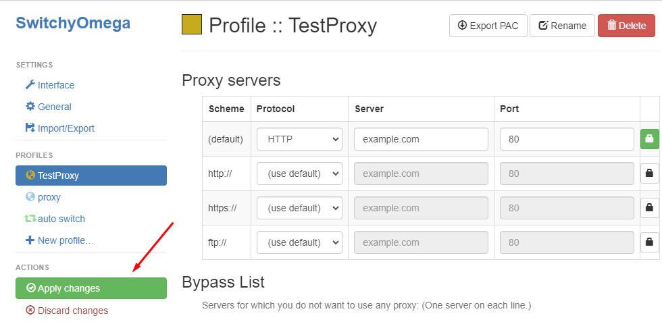Click the lock icon in ftp:// row
Viewport: 662px width, 322px height.
click(x=649, y=242)
